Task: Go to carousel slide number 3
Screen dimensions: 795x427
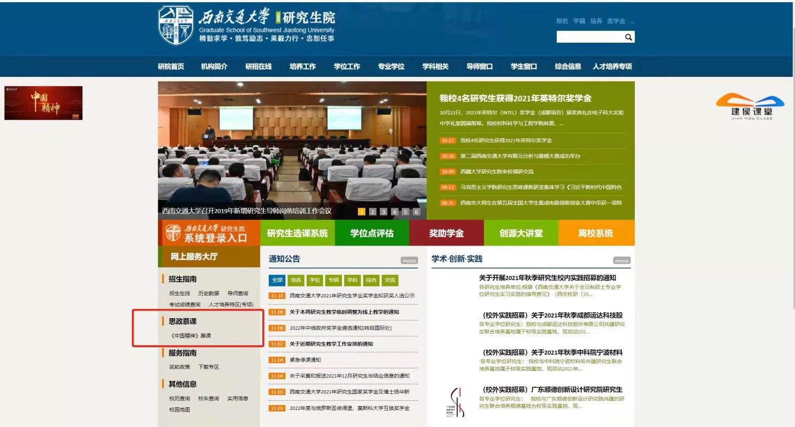Action: [384, 212]
